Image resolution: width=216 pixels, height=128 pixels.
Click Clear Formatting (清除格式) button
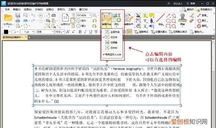[x=141, y=32]
